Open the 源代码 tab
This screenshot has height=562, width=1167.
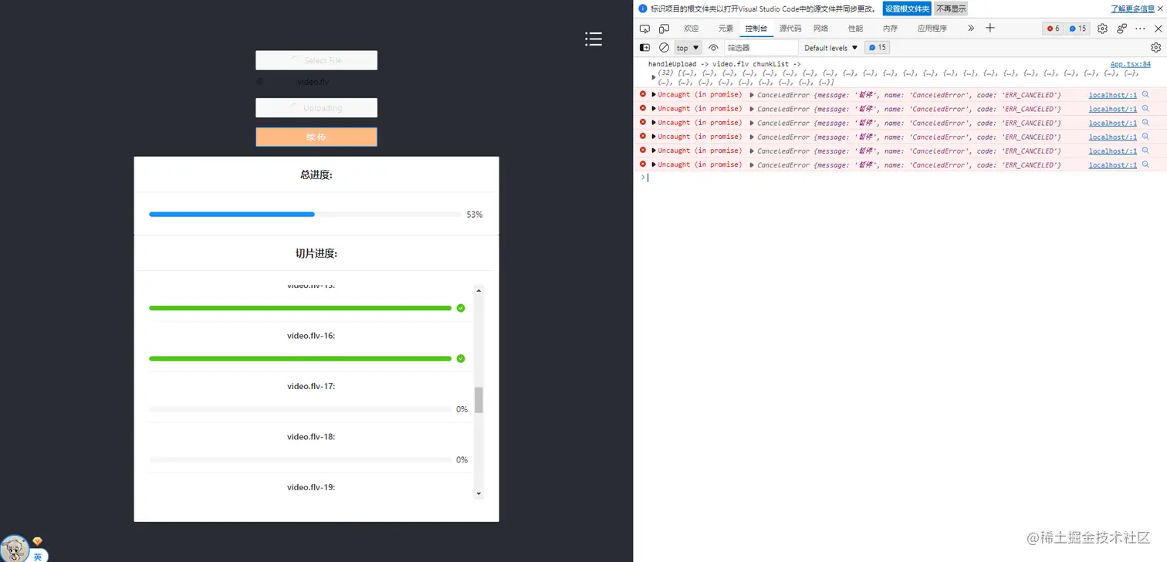click(x=790, y=29)
